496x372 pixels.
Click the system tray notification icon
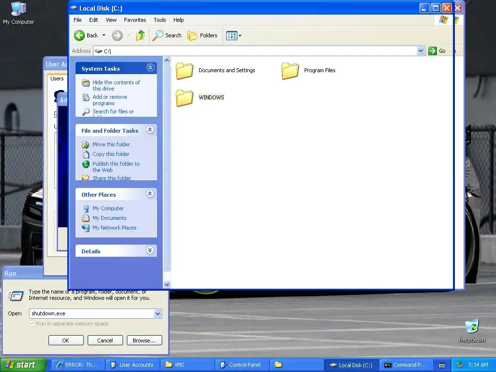pyautogui.click(x=460, y=365)
